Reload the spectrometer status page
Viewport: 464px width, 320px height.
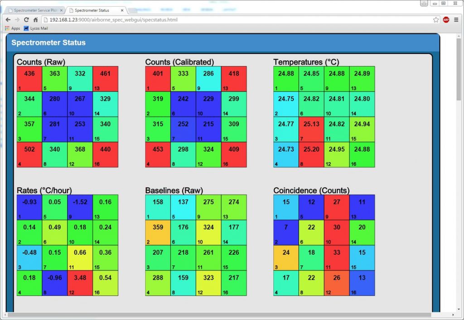(26, 20)
